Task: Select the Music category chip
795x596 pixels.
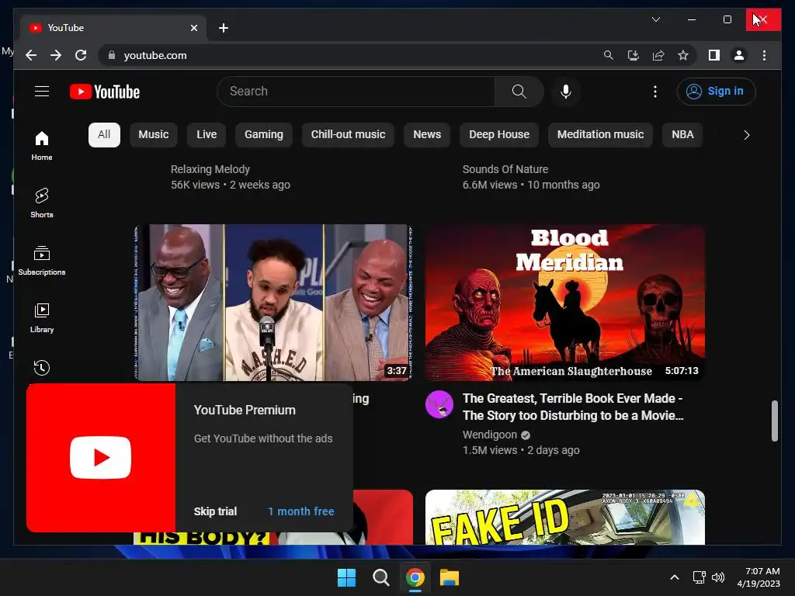Action: (x=153, y=135)
